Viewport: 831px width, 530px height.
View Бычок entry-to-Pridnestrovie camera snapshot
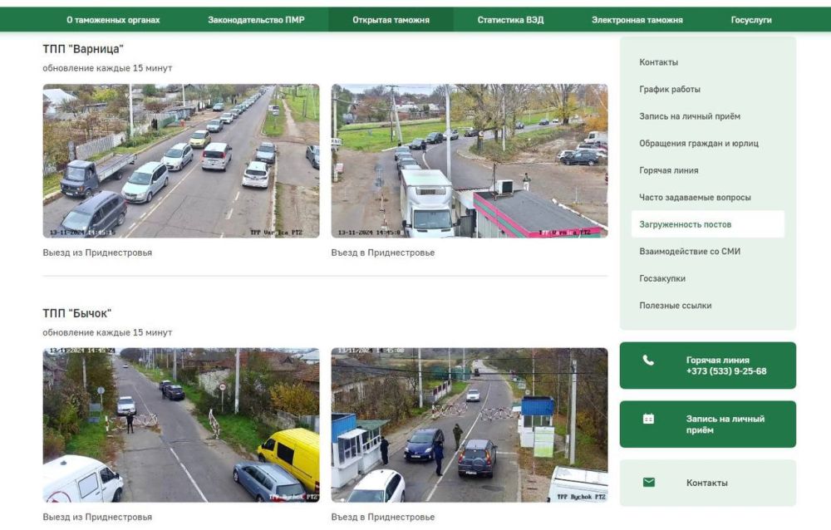click(469, 424)
